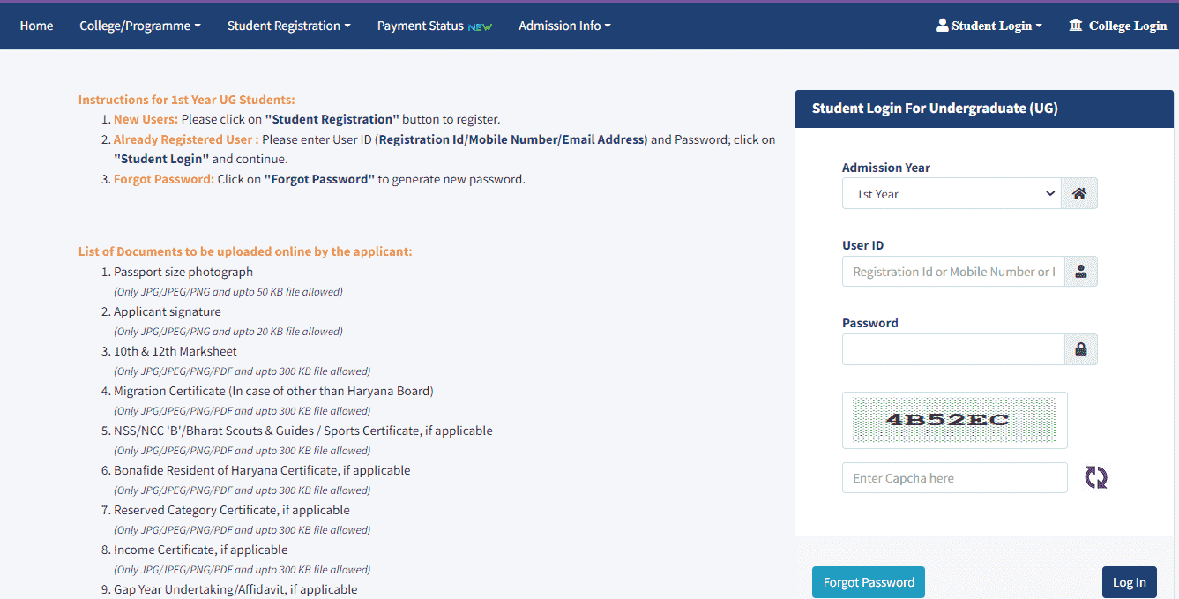Viewport: 1179px width, 599px height.
Task: Open the Payment Status page
Action: click(420, 26)
